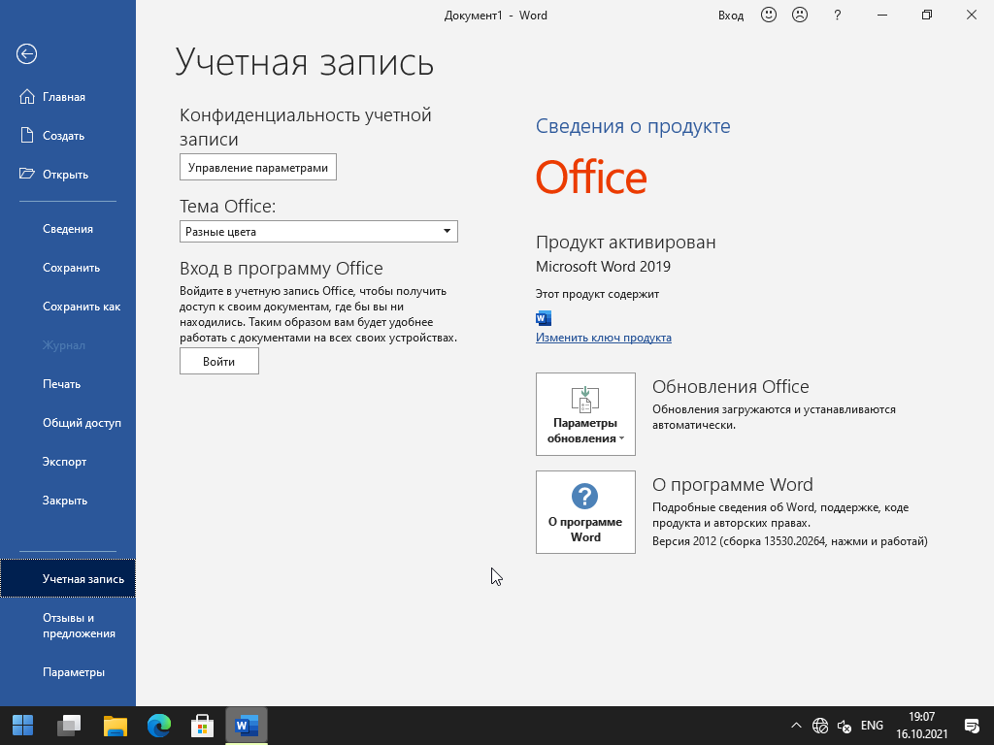
Task: Click the back arrow icon
Action: click(x=26, y=54)
